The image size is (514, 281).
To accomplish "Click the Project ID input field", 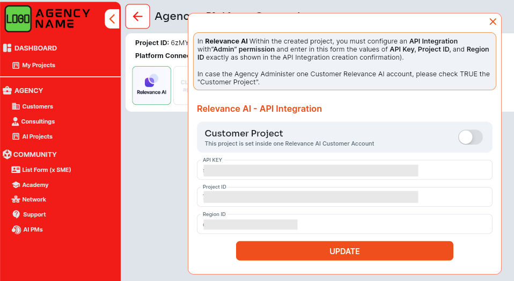I will click(344, 197).
